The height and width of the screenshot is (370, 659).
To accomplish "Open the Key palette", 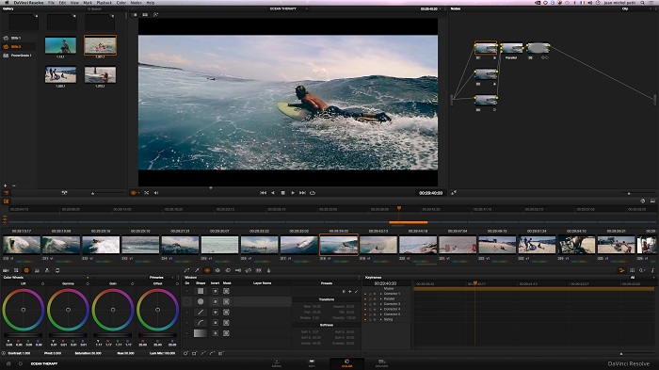I will [x=238, y=270].
